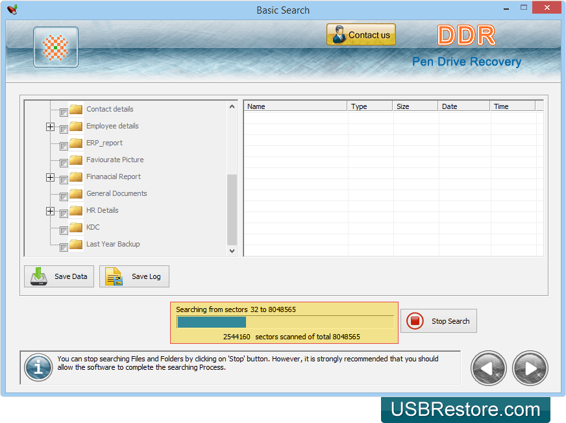This screenshot has height=423, width=566.
Task: Select the General Documents tree label
Action: point(117,193)
